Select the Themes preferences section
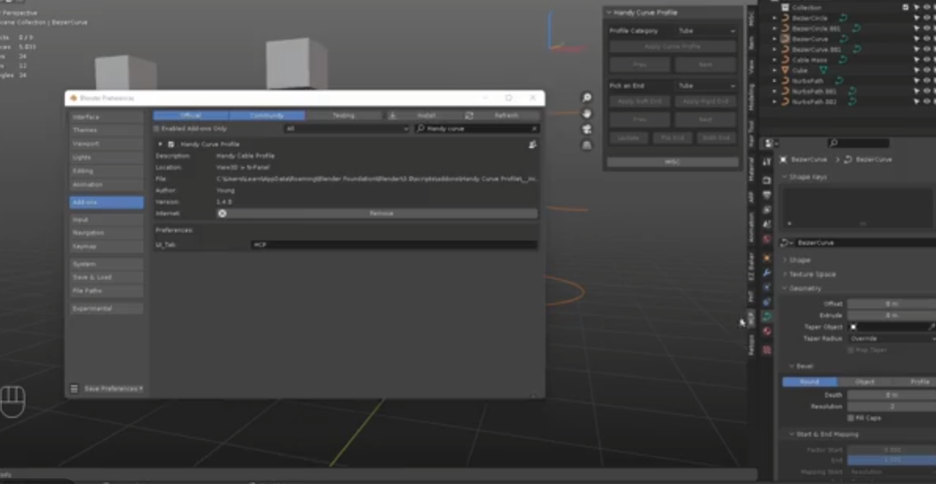The height and width of the screenshot is (484, 936). [106, 130]
